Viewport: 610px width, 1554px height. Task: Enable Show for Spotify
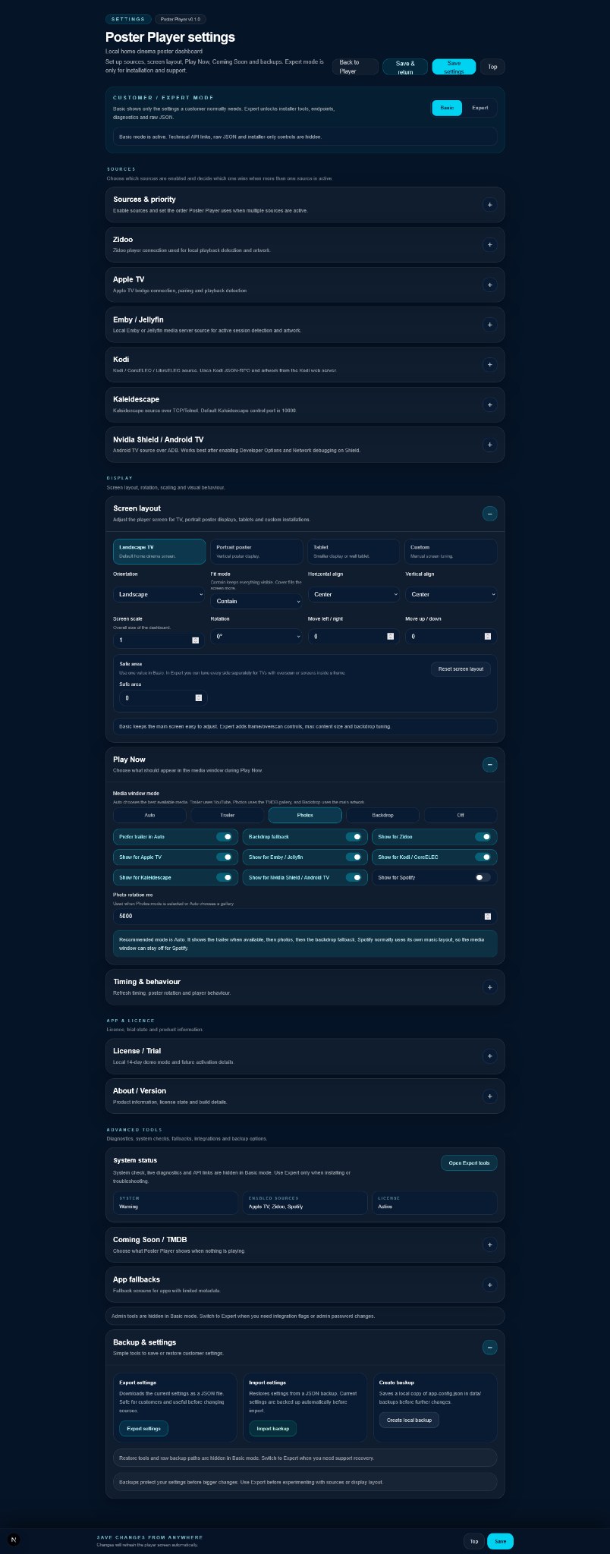coord(483,877)
